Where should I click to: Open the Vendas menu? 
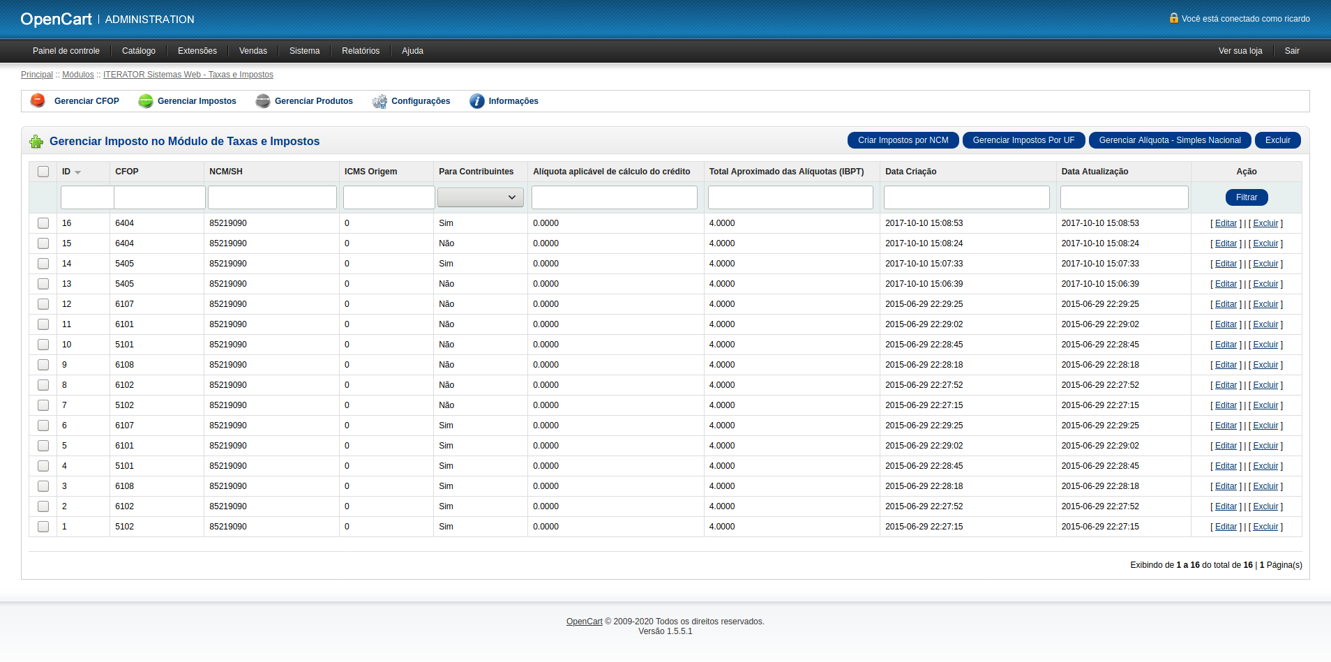253,51
